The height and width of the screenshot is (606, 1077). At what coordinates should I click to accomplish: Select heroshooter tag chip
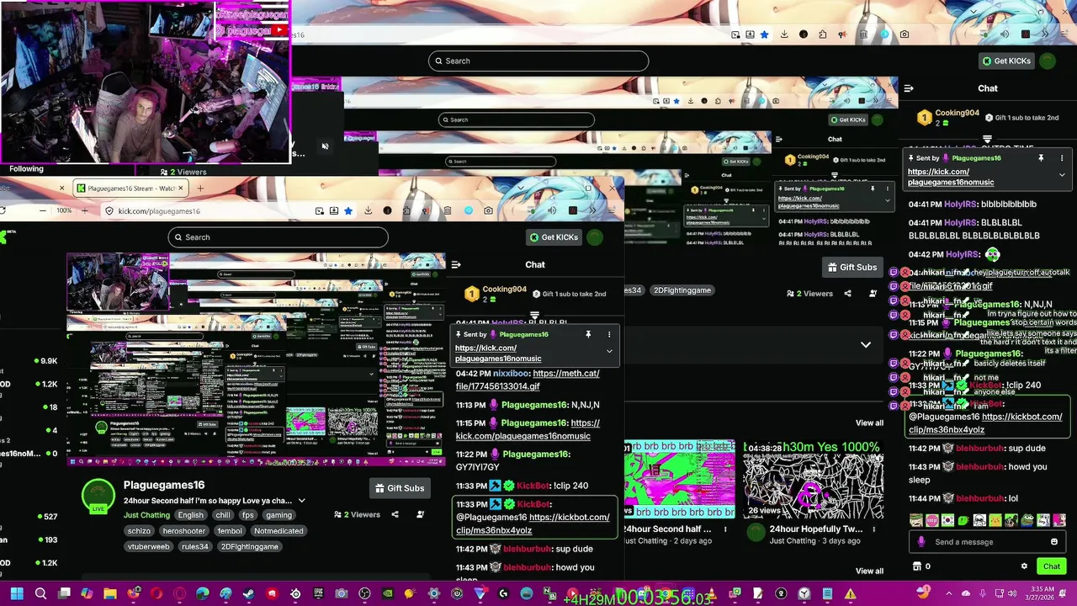(184, 531)
